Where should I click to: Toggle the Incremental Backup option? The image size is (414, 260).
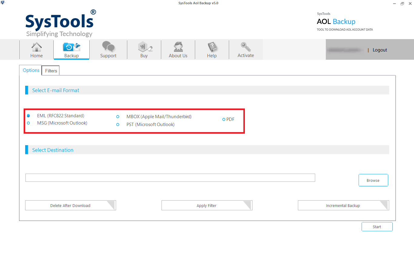pos(343,205)
